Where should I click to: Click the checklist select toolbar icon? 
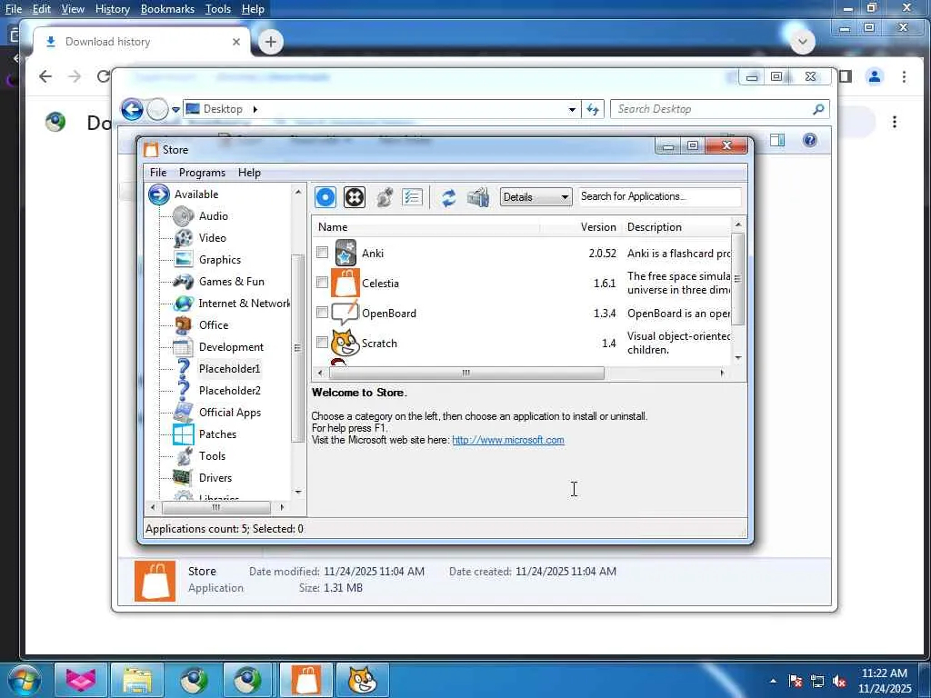[412, 197]
